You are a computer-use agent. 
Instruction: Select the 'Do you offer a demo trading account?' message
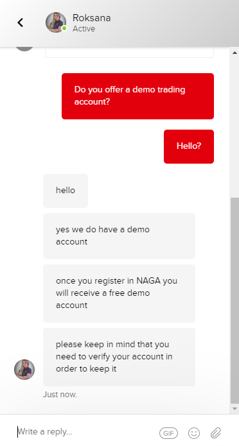pos(137,96)
